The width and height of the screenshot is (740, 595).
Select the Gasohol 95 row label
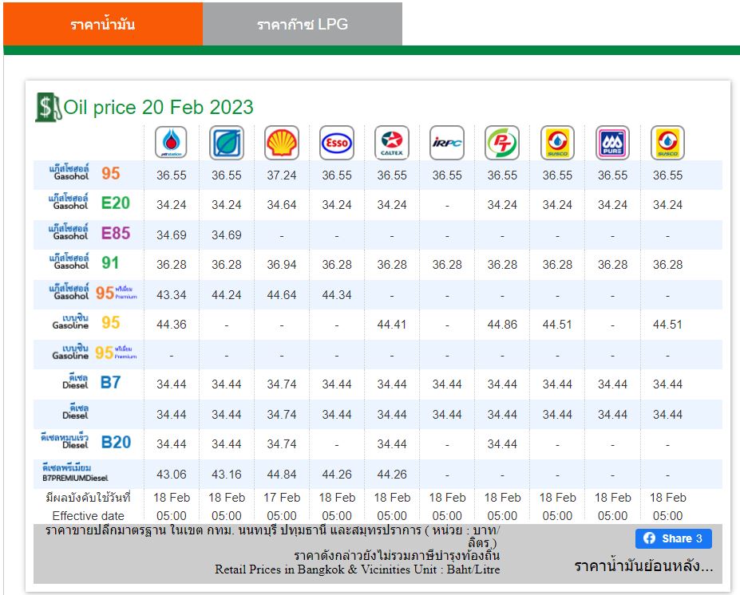coord(86,173)
